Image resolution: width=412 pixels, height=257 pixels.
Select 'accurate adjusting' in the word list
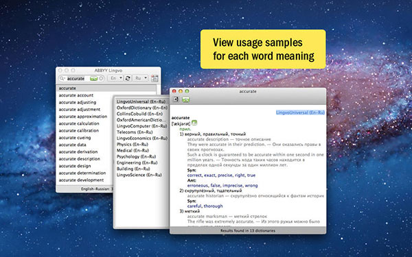tap(77, 102)
